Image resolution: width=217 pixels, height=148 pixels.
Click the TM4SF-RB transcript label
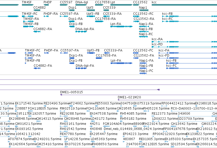(31, 24)
